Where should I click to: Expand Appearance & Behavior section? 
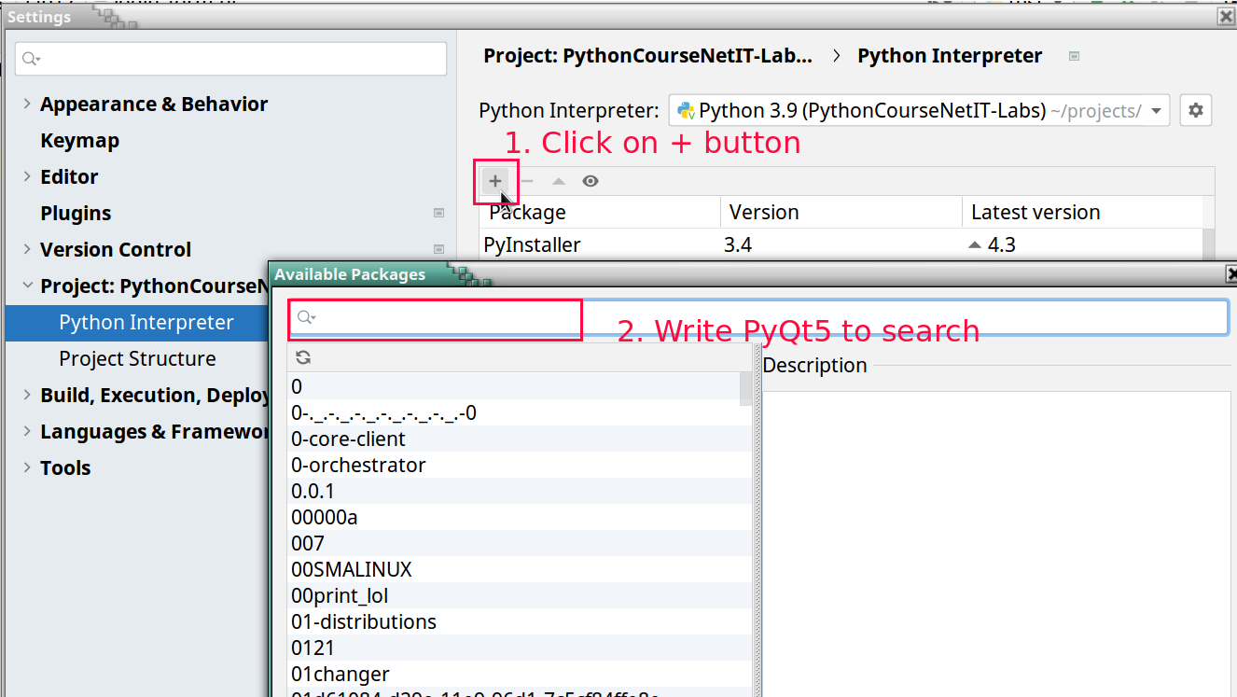27,104
